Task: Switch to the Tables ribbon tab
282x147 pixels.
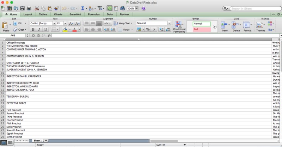Action: (43, 14)
